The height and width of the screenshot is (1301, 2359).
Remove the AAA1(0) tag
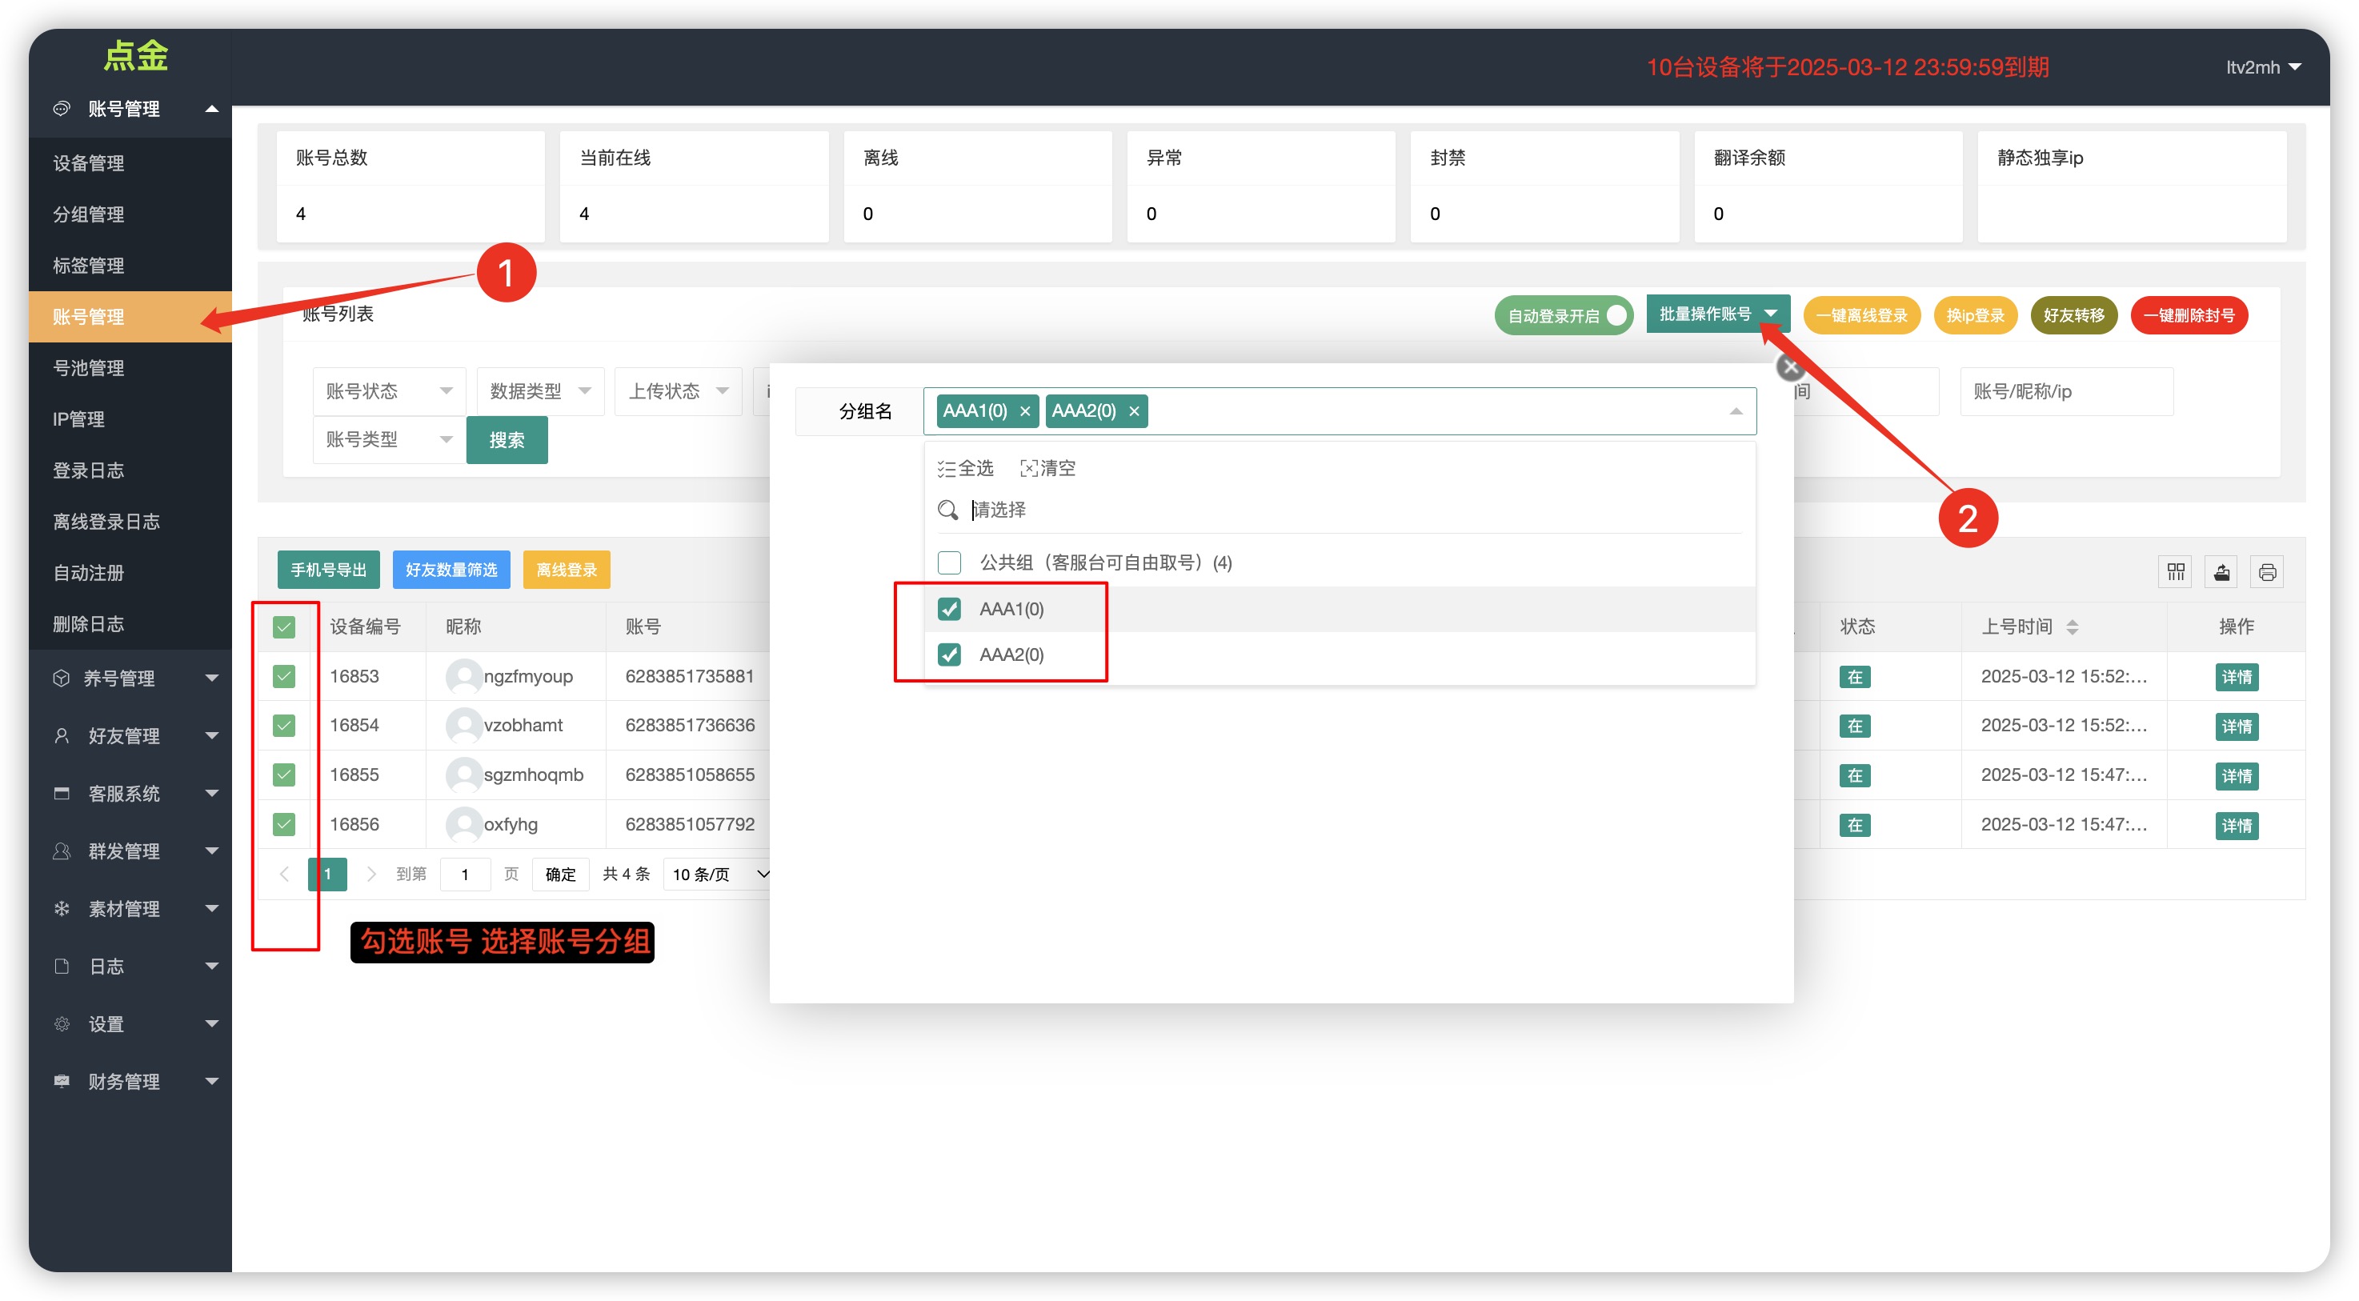tap(1025, 411)
